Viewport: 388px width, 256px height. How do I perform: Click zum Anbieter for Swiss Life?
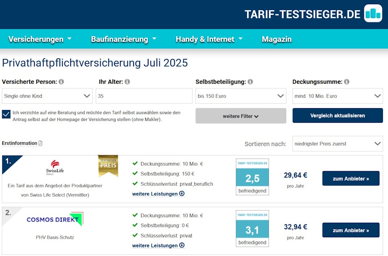click(x=351, y=178)
